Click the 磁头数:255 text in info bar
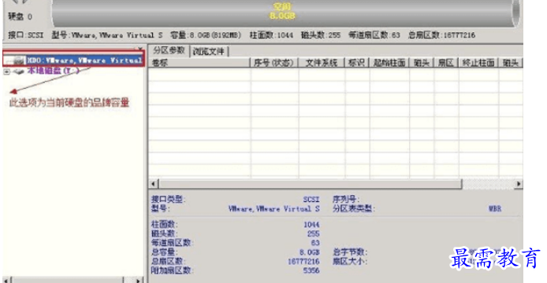Image resolution: width=547 pixels, height=283 pixels. click(x=321, y=35)
